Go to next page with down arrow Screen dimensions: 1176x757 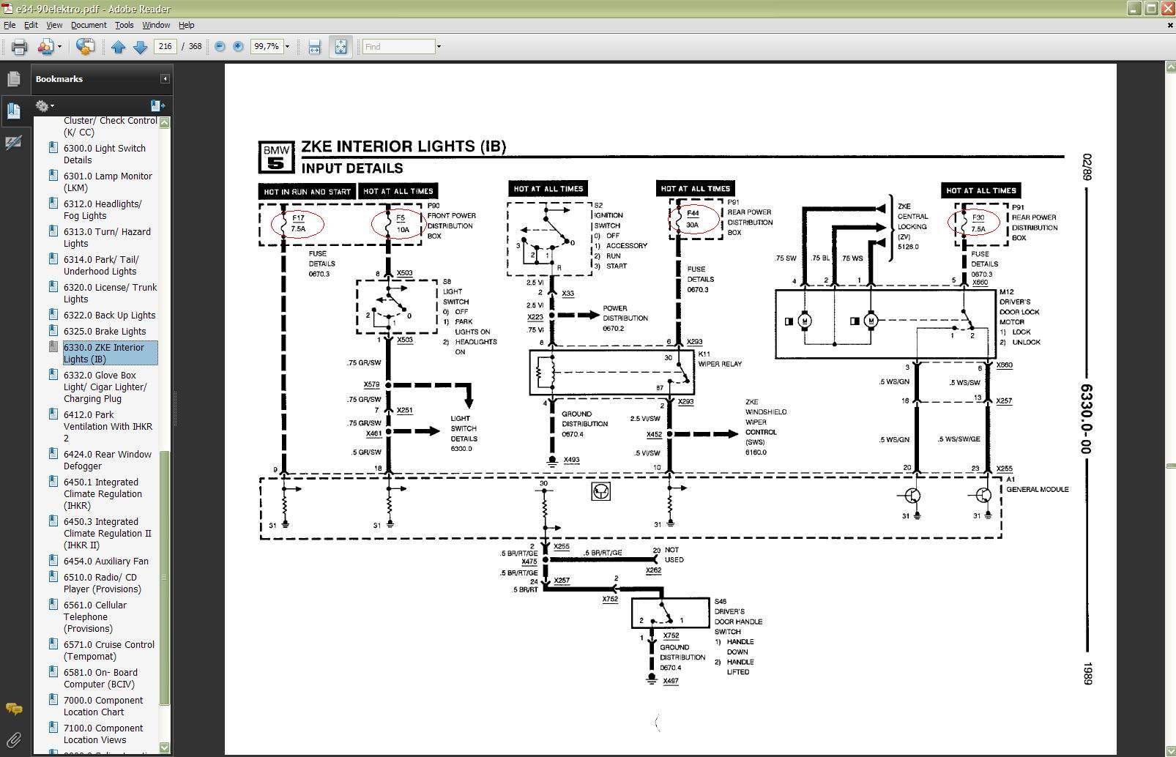coord(141,47)
